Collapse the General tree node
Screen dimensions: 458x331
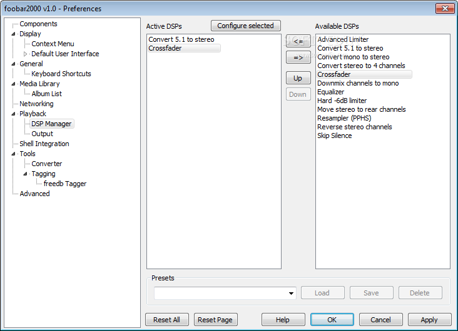[x=13, y=64]
